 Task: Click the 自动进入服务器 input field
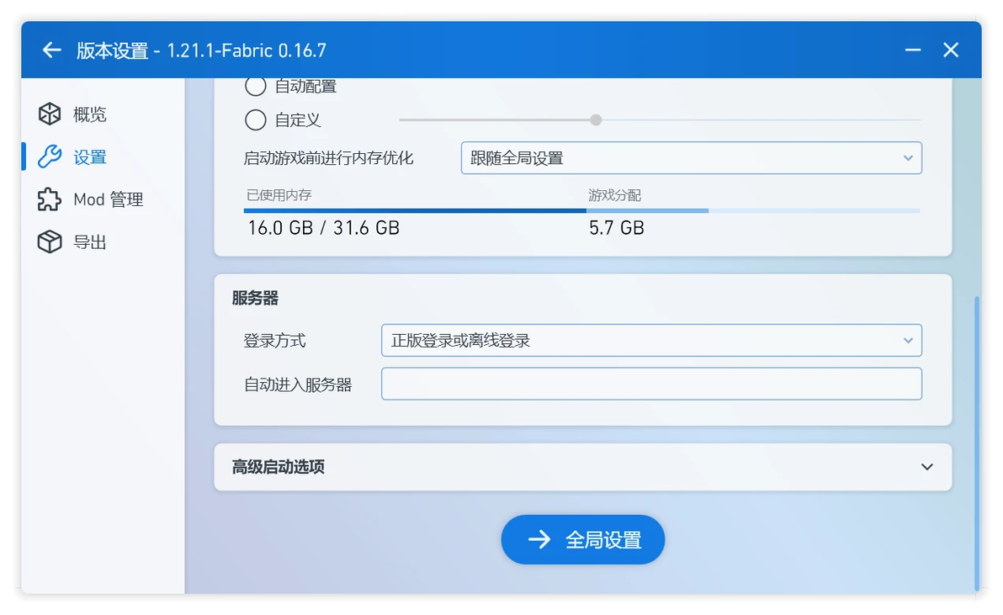coord(651,384)
